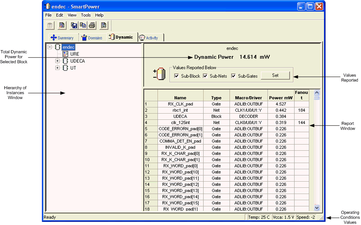Image resolution: width=361 pixels, height=225 pixels.
Task: Select the RX_CLK_pad name cell
Action: pos(180,104)
